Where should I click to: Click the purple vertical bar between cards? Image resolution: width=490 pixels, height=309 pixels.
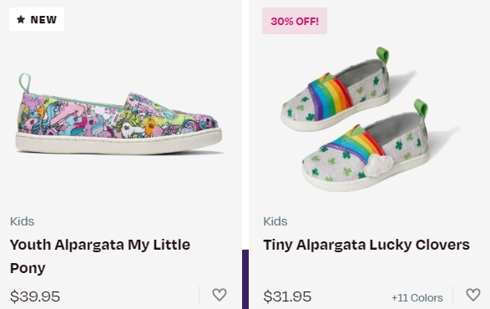[x=245, y=279]
